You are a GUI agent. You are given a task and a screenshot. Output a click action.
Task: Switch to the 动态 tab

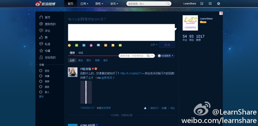tap(81, 53)
